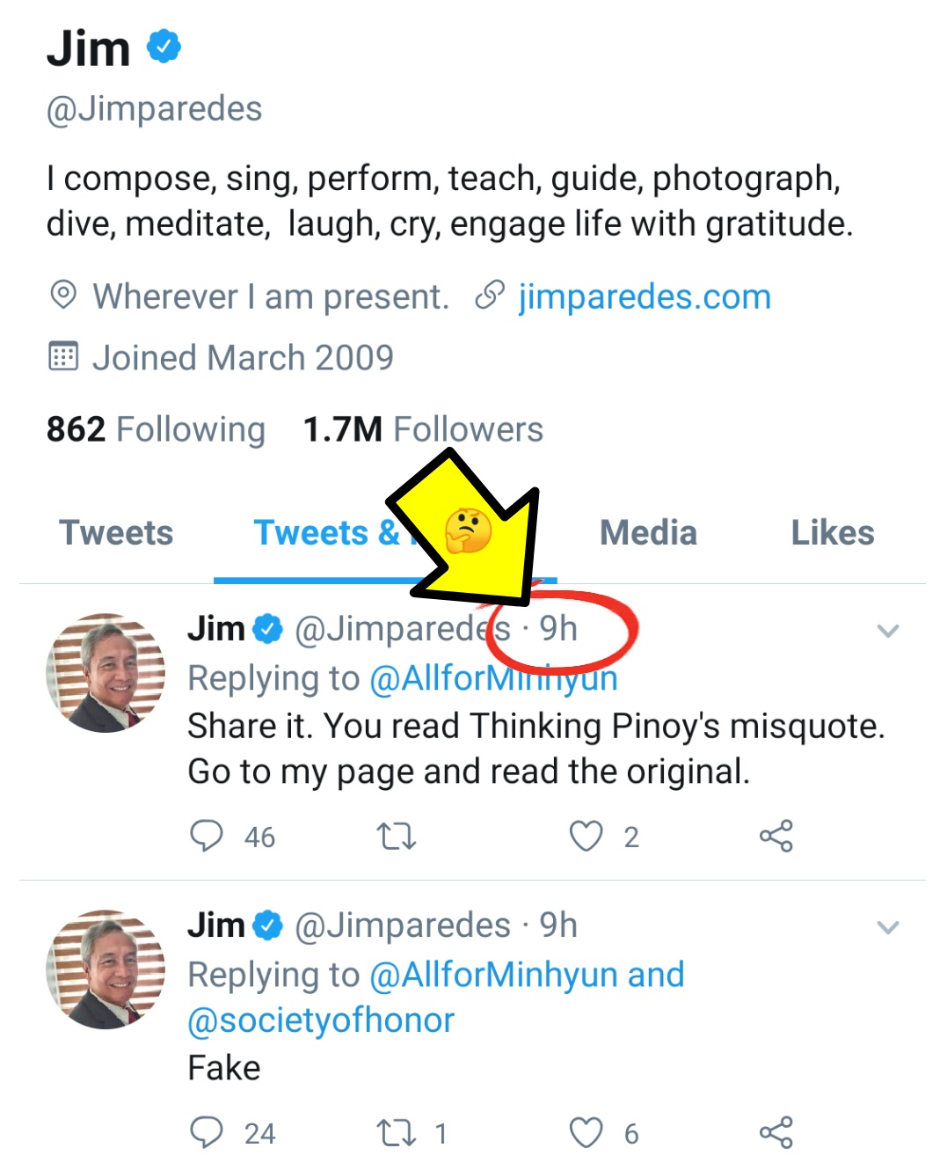Viewport: 947px width, 1170px height.
Task: Reply to the 'Fake' tweet
Action: (x=207, y=1132)
